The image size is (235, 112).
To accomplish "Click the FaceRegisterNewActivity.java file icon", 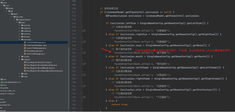I will click(x=25, y=62).
